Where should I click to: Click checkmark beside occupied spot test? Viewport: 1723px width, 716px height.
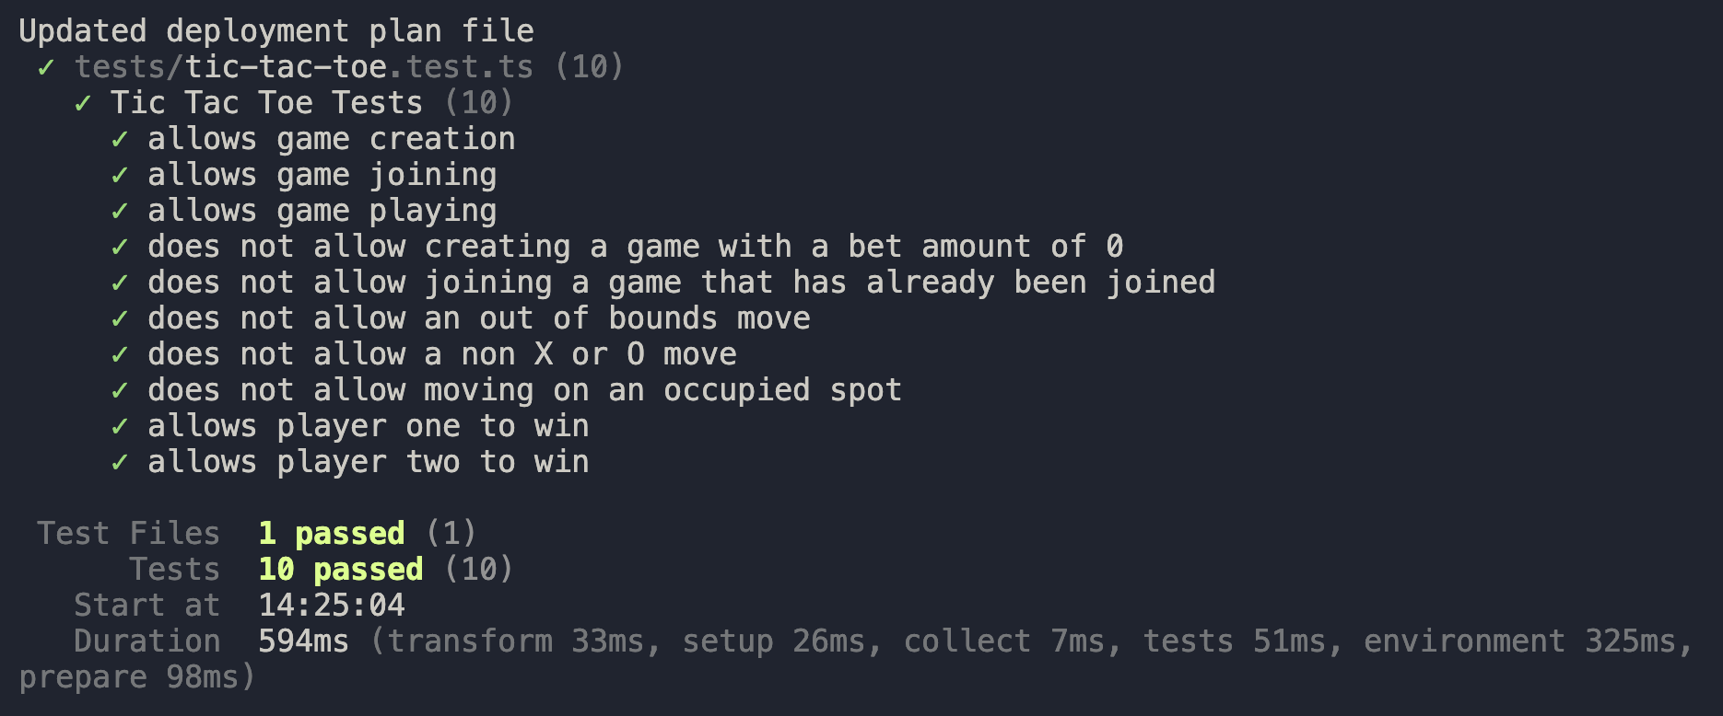click(119, 391)
